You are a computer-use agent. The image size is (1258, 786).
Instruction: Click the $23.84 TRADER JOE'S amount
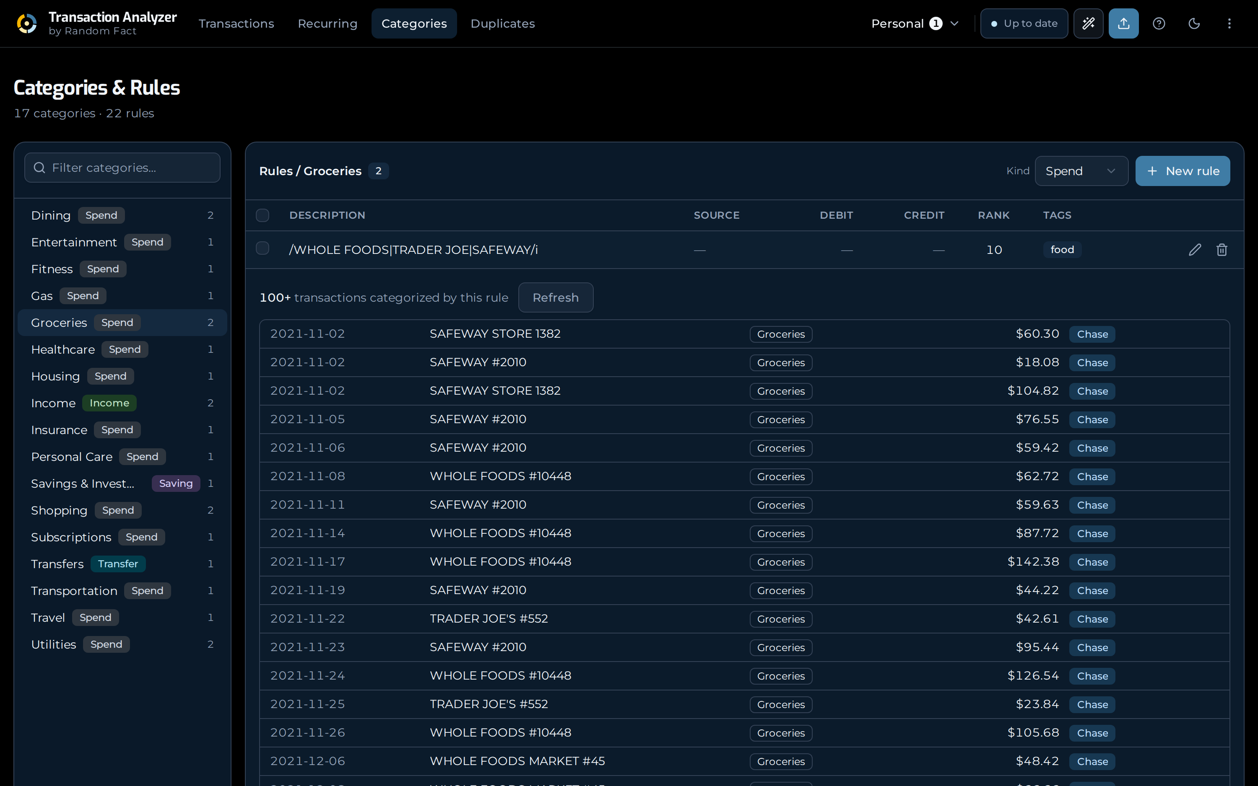[1037, 704]
